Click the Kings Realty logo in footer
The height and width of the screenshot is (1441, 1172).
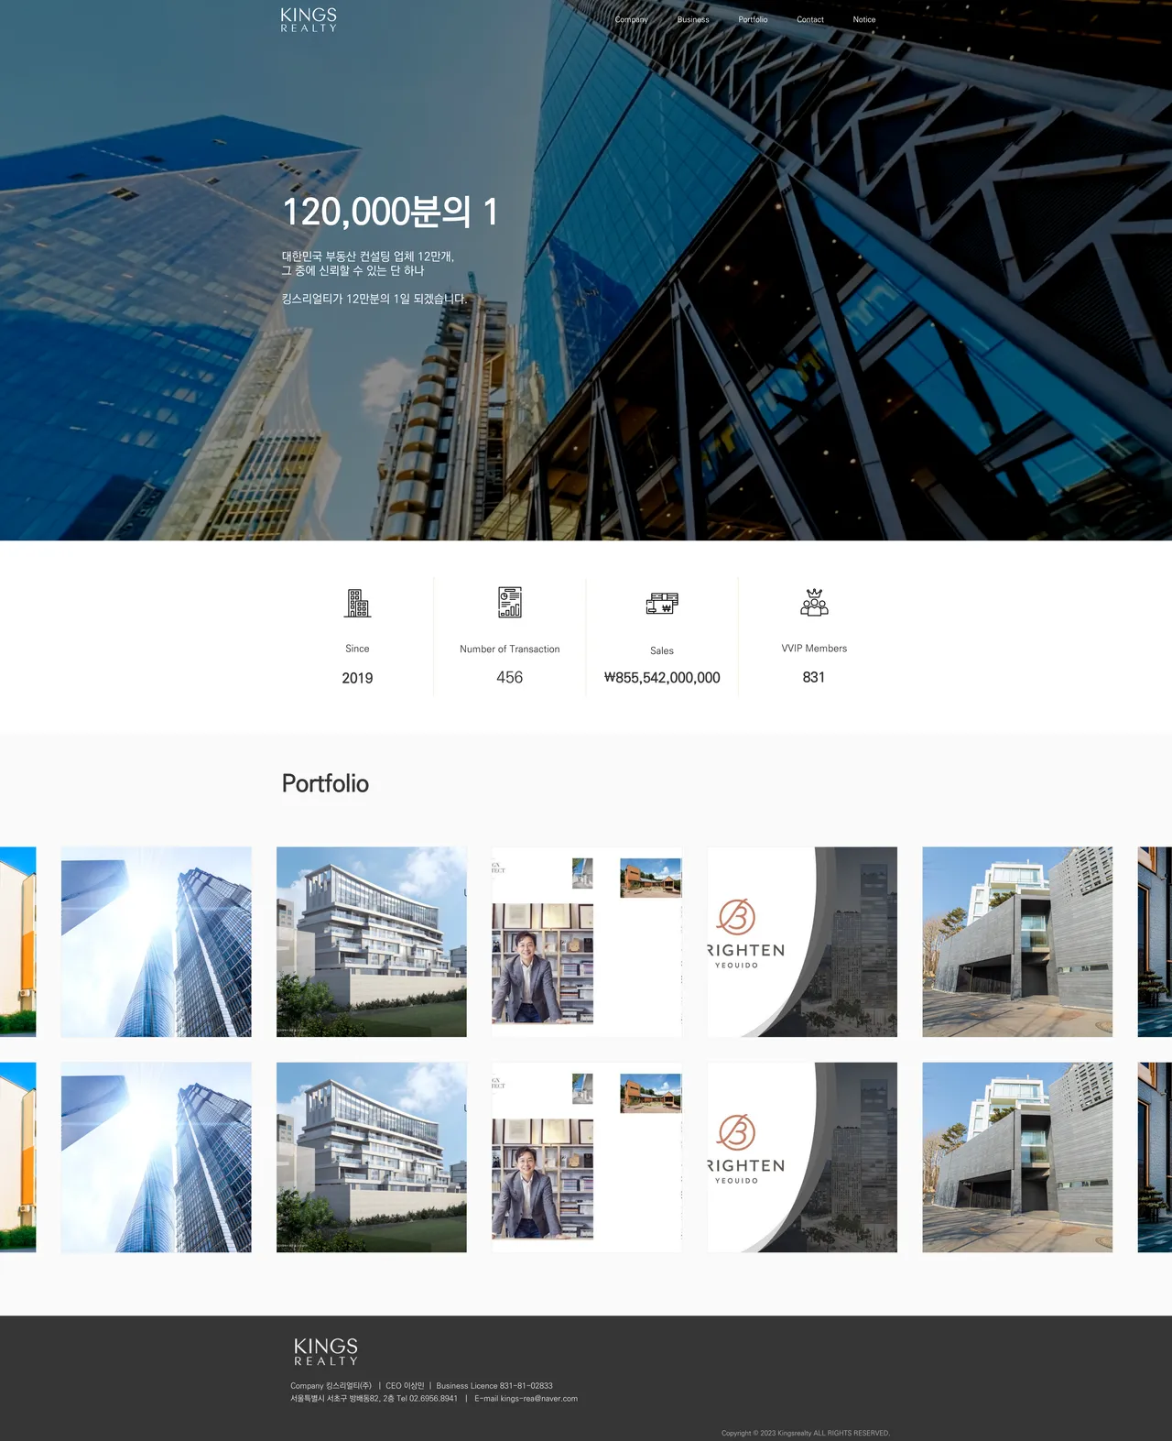click(326, 1351)
